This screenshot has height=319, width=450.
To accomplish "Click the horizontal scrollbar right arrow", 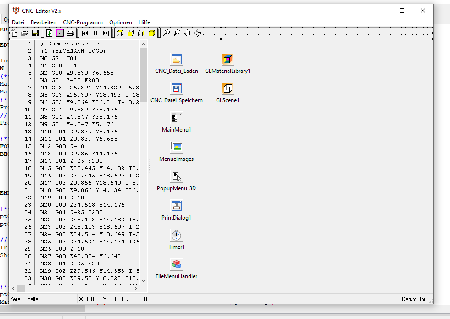I will [x=144, y=288].
